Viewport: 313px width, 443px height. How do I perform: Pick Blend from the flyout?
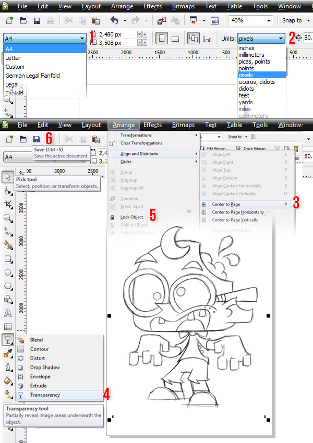[59, 340]
